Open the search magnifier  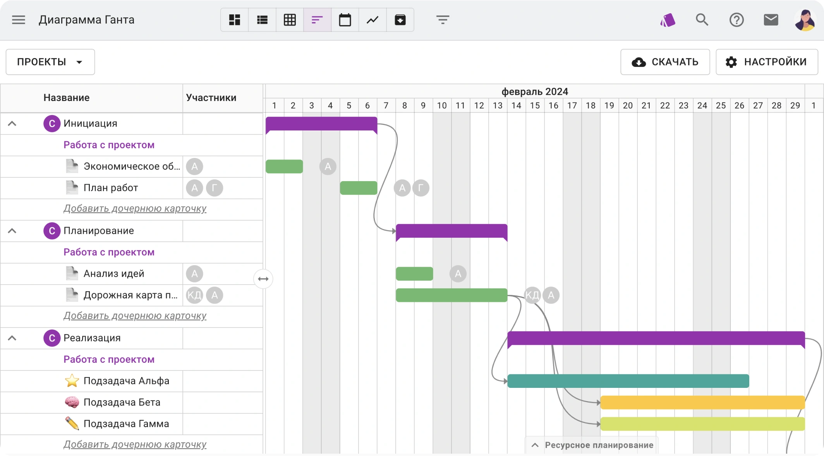tap(702, 20)
